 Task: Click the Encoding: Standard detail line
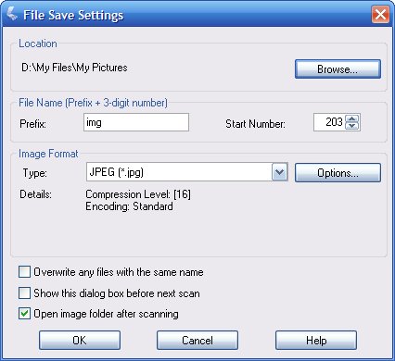pyautogui.click(x=129, y=206)
